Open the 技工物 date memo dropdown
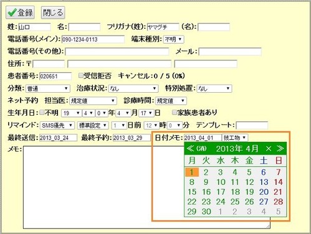 pyautogui.click(x=235, y=138)
